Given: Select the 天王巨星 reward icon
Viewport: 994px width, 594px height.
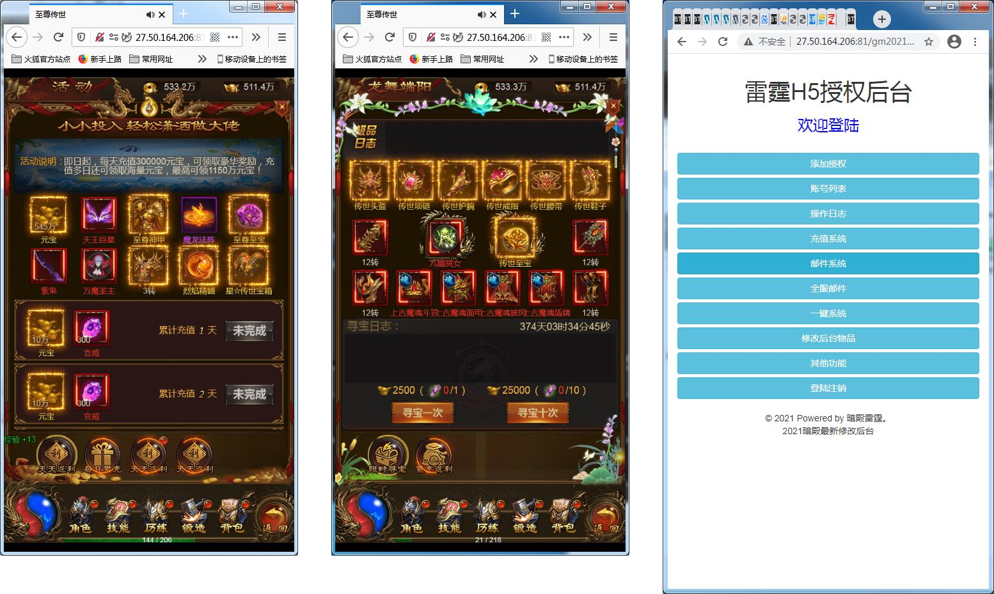Looking at the screenshot, I should click(x=99, y=215).
